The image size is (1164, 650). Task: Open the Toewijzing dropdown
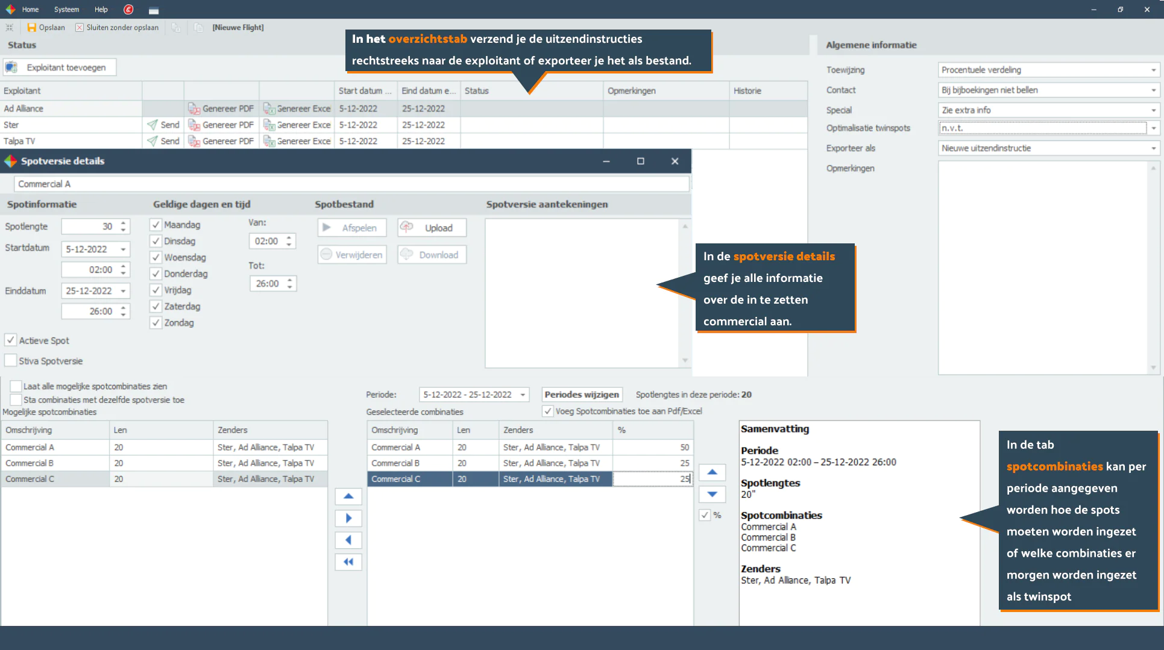tap(1154, 70)
